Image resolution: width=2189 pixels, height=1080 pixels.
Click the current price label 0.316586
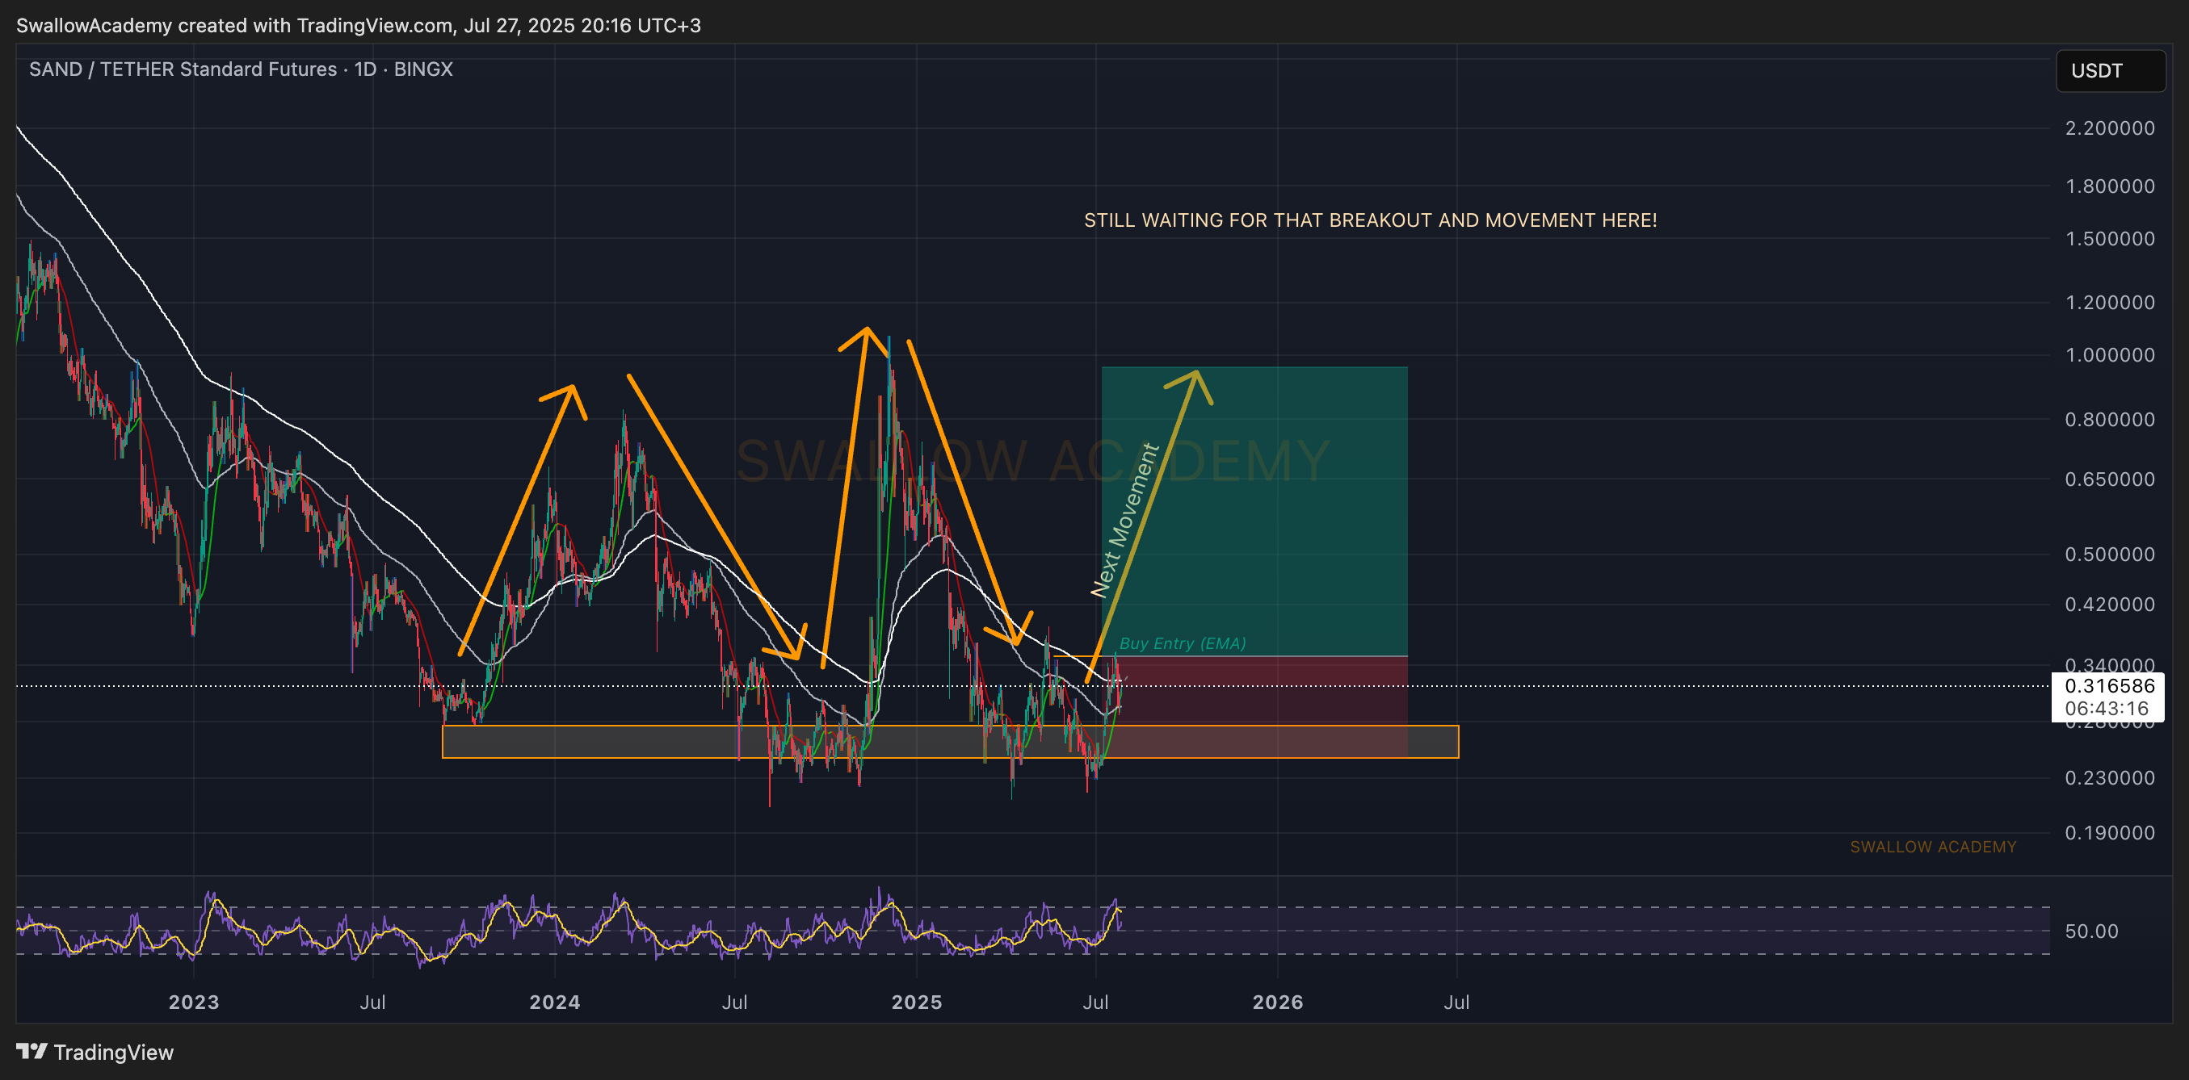(x=2109, y=686)
